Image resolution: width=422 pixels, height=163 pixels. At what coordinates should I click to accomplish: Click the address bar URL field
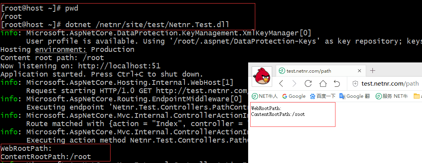(x=389, y=84)
